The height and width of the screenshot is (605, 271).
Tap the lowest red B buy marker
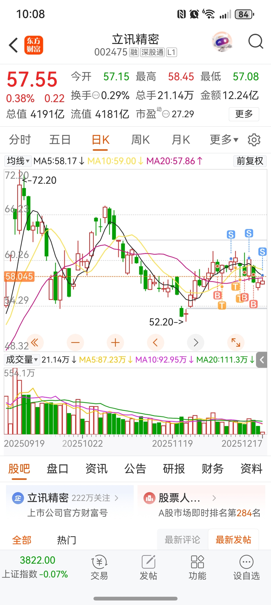[x=253, y=304]
